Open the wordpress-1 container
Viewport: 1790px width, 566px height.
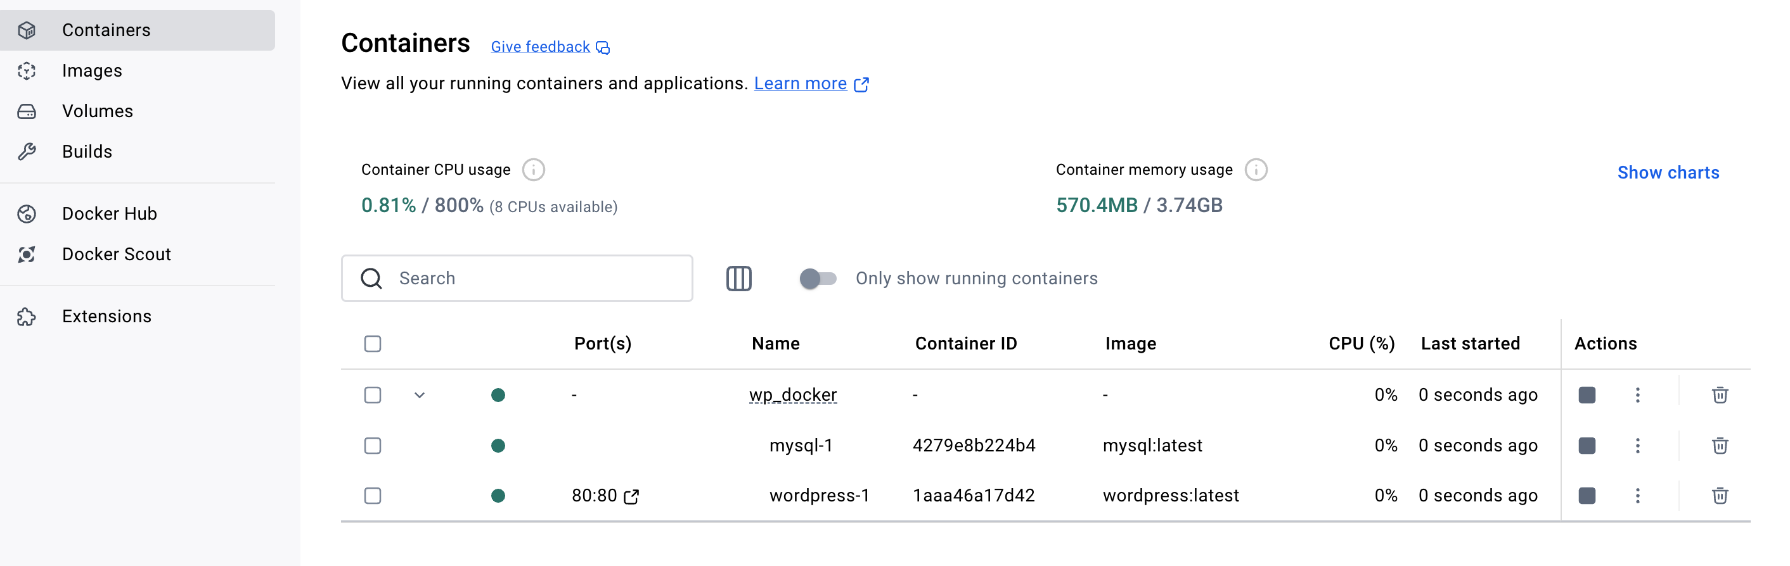click(x=820, y=496)
